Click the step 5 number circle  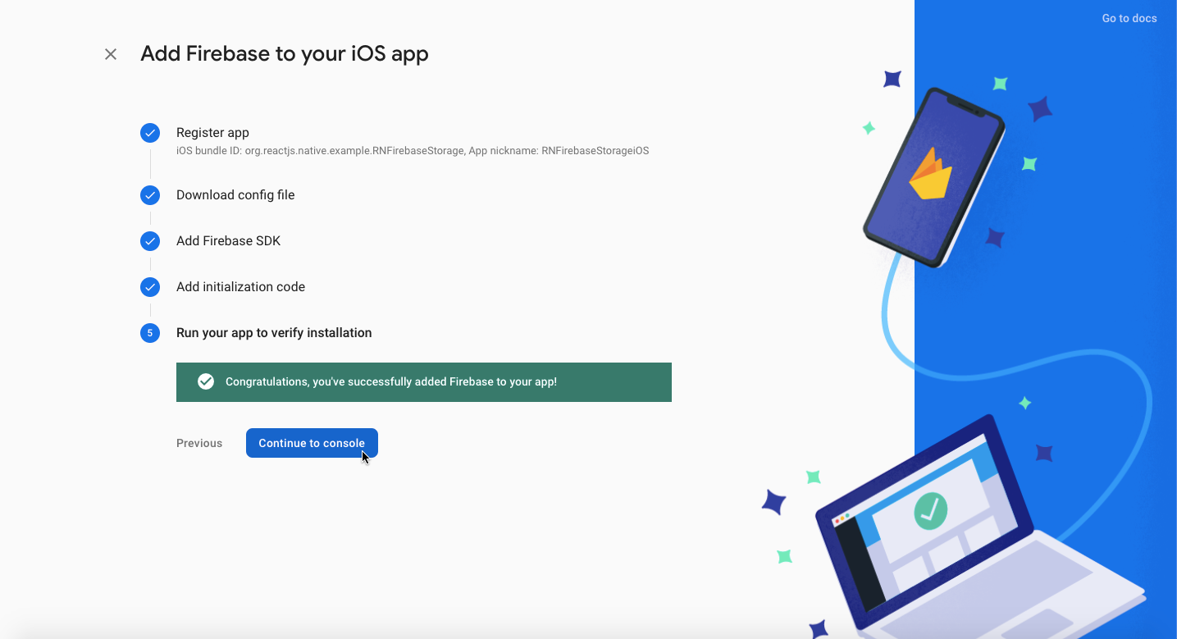(150, 333)
